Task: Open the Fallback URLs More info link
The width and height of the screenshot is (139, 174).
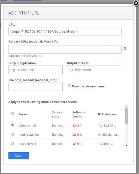Action: coord(51,42)
